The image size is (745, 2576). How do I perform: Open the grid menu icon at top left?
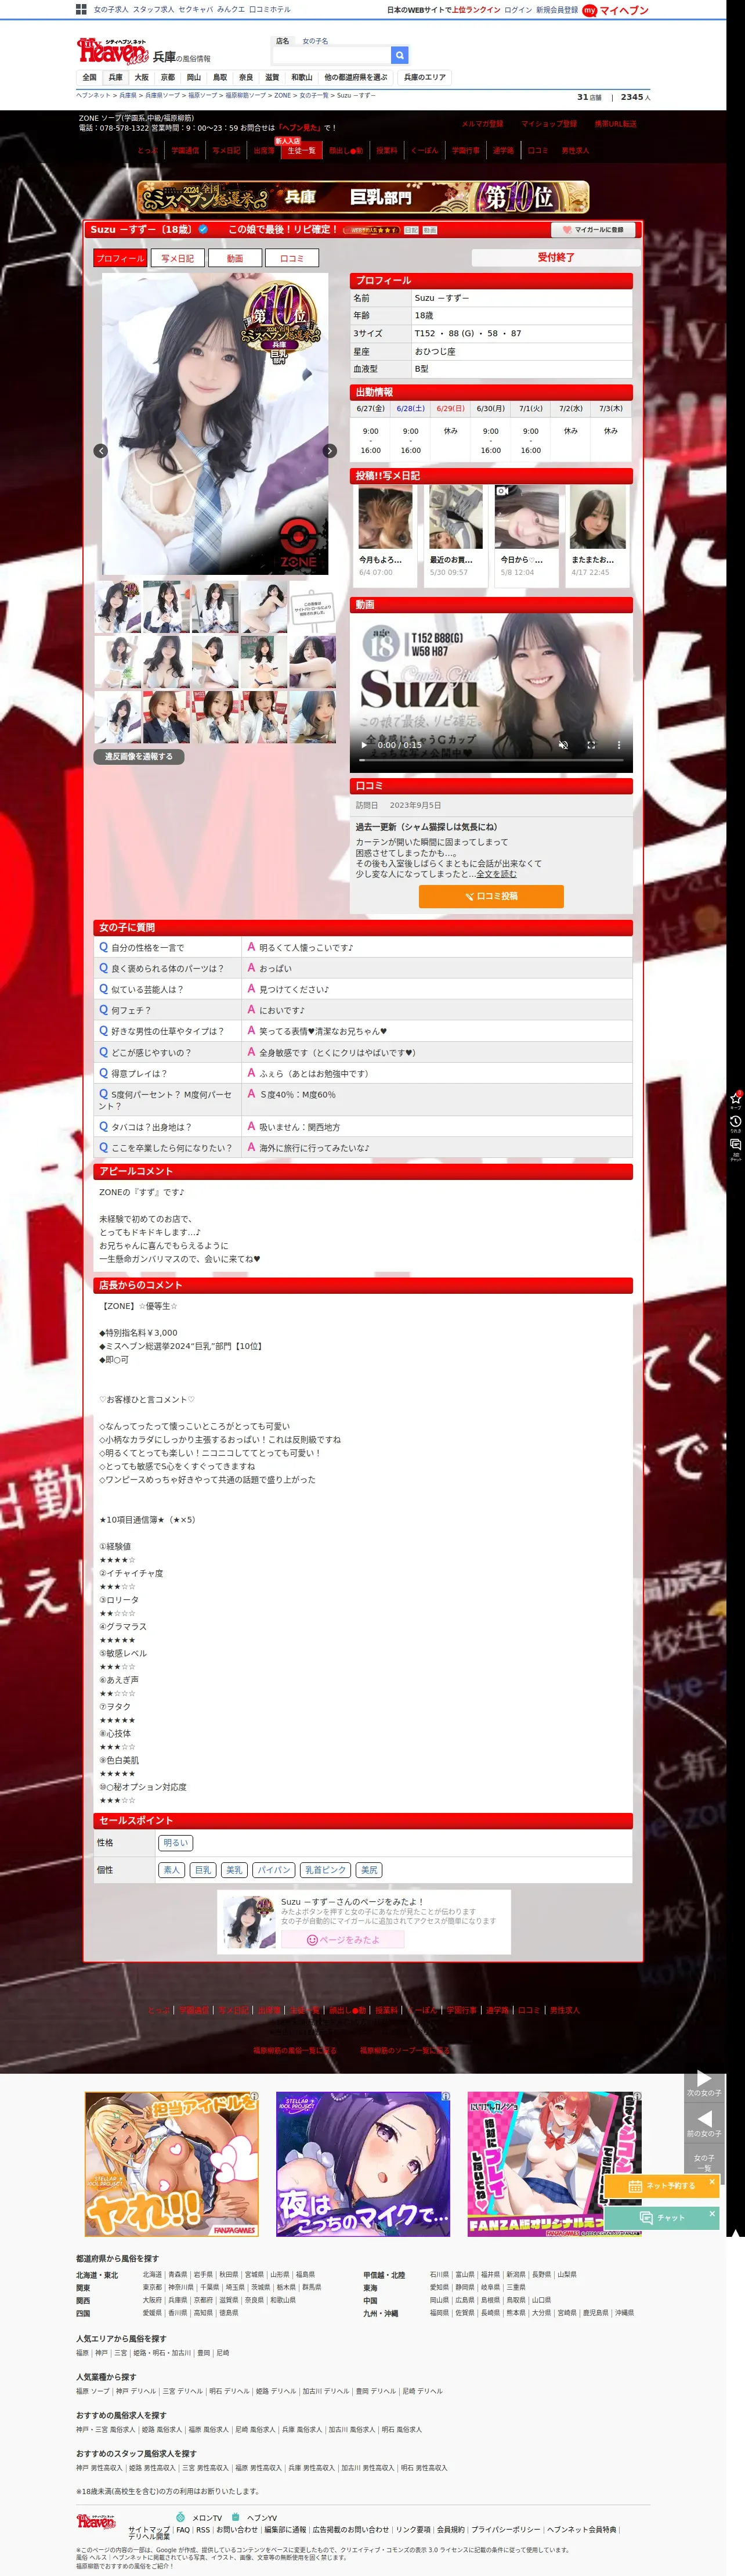[81, 9]
